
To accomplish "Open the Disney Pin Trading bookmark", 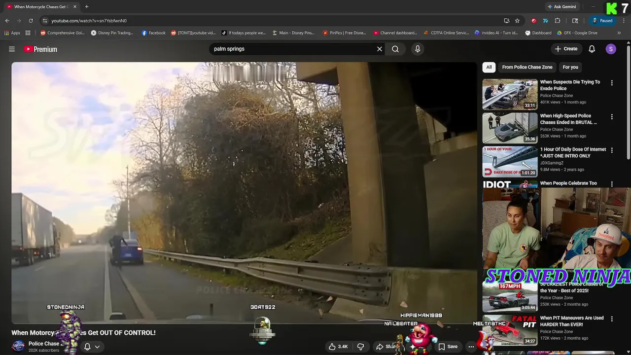I will tap(112, 33).
